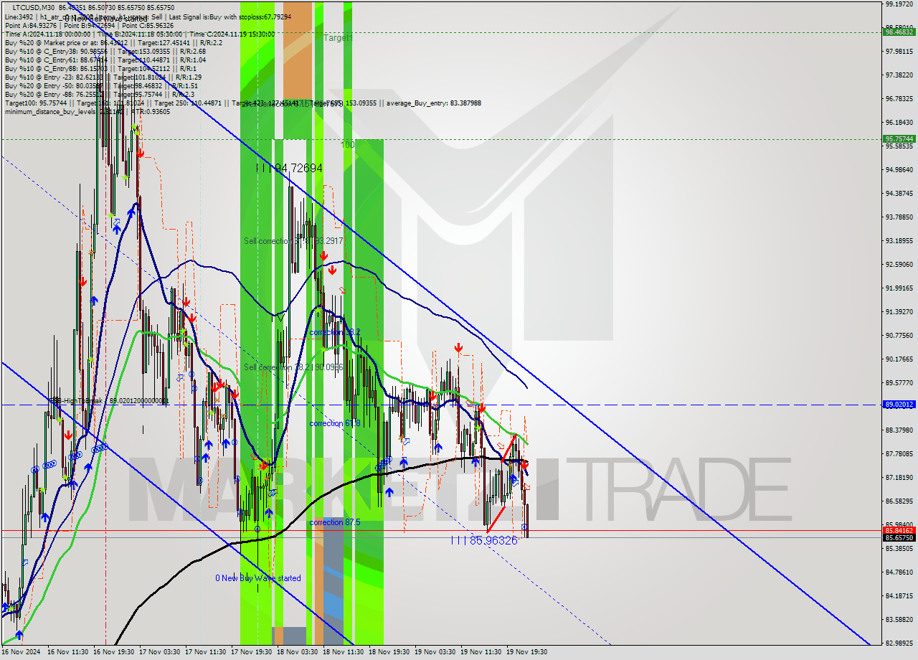
Task: Select the 'Buy %10 @ Entry -23' line
Action: (103, 77)
